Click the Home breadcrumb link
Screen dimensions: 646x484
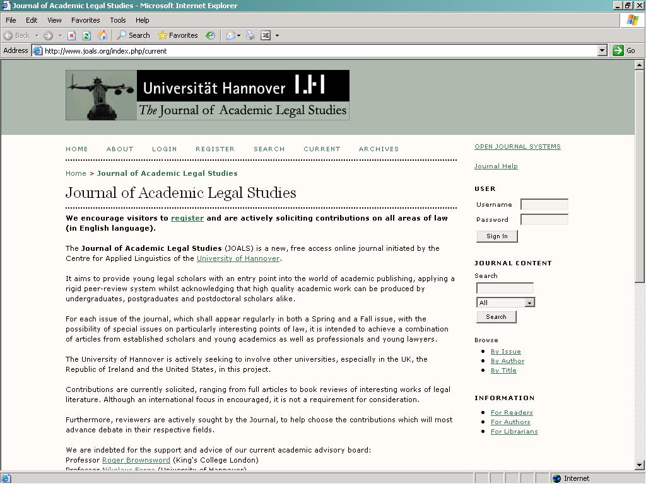click(76, 173)
